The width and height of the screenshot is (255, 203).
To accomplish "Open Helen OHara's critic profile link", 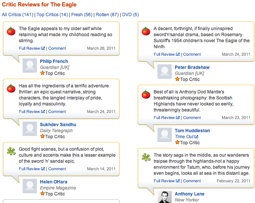I will click(54, 182).
